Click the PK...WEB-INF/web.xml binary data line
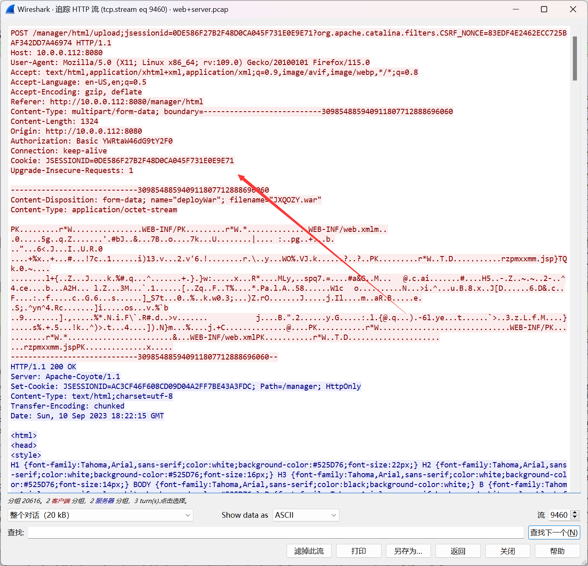The image size is (588, 566). pyautogui.click(x=199, y=229)
